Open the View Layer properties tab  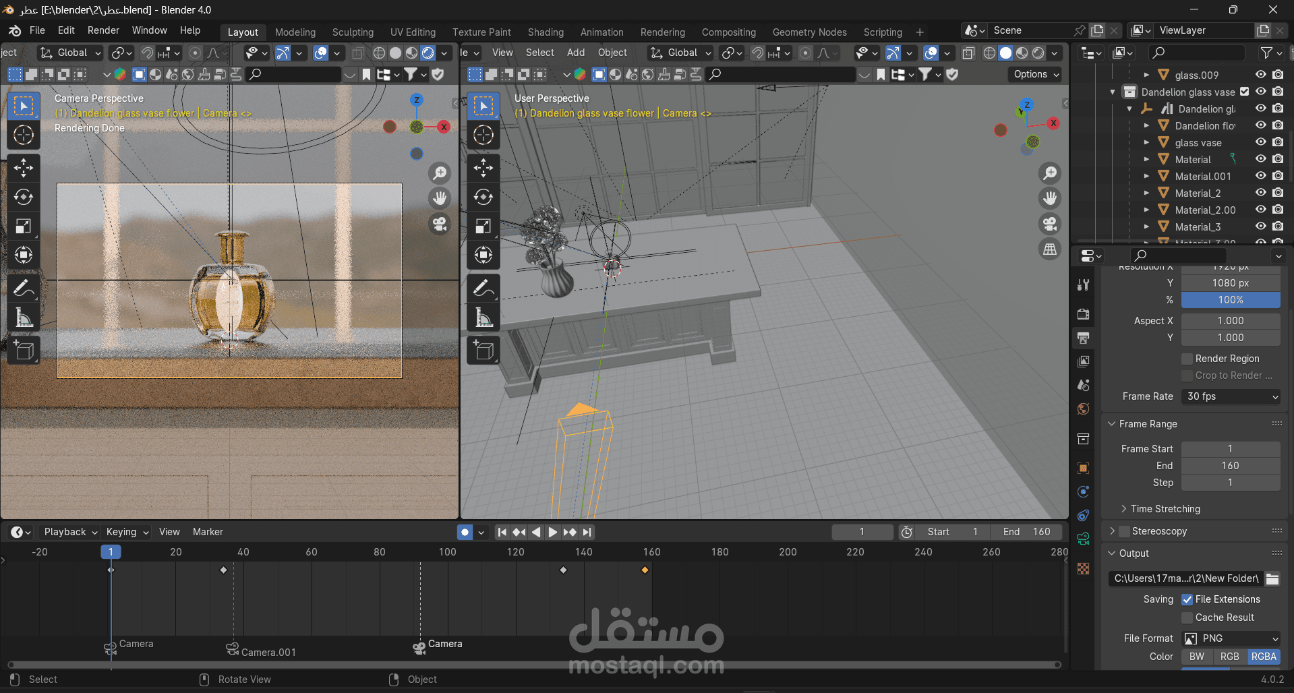[x=1083, y=361]
